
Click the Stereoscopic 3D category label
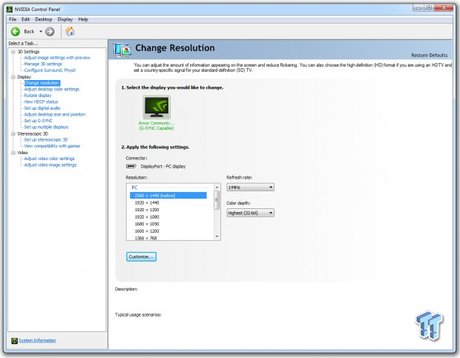(x=33, y=133)
